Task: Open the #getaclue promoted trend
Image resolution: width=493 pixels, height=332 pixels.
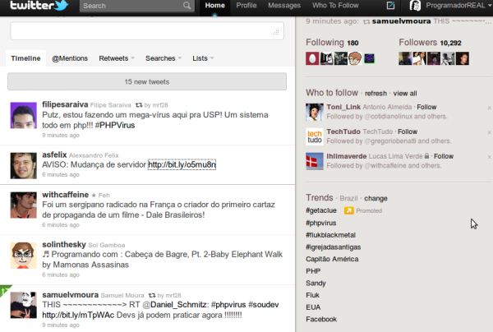Action: (321, 210)
